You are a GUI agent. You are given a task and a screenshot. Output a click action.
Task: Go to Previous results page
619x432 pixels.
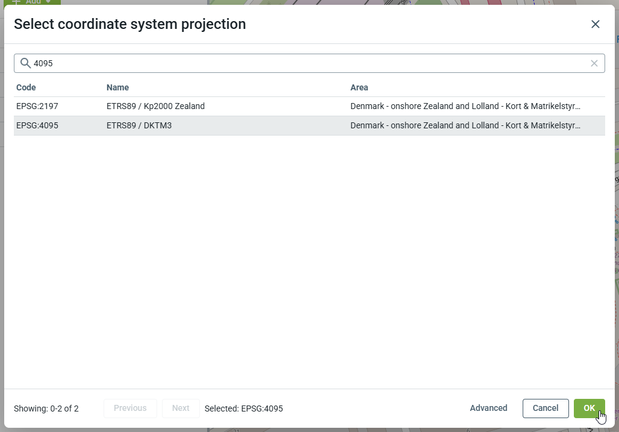[130, 408]
